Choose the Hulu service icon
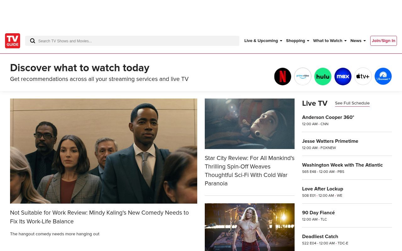 pos(323,77)
